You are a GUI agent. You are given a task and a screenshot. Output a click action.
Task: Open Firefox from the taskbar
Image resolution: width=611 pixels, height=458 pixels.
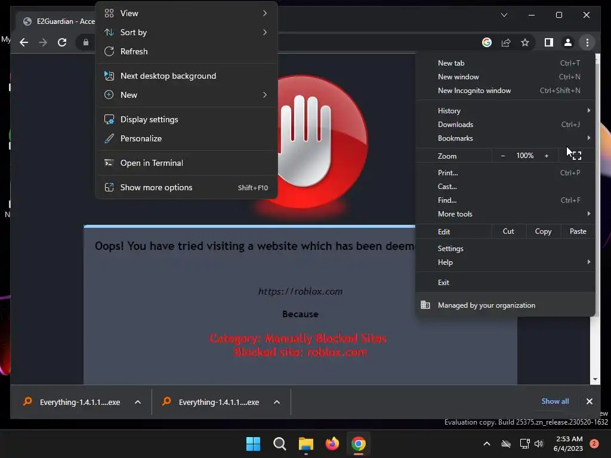click(x=332, y=444)
